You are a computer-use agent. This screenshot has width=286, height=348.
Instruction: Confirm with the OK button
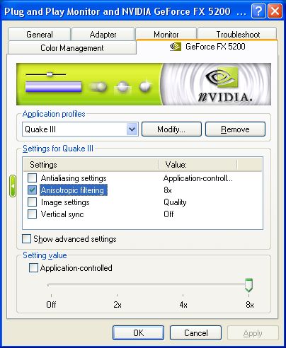click(x=138, y=333)
